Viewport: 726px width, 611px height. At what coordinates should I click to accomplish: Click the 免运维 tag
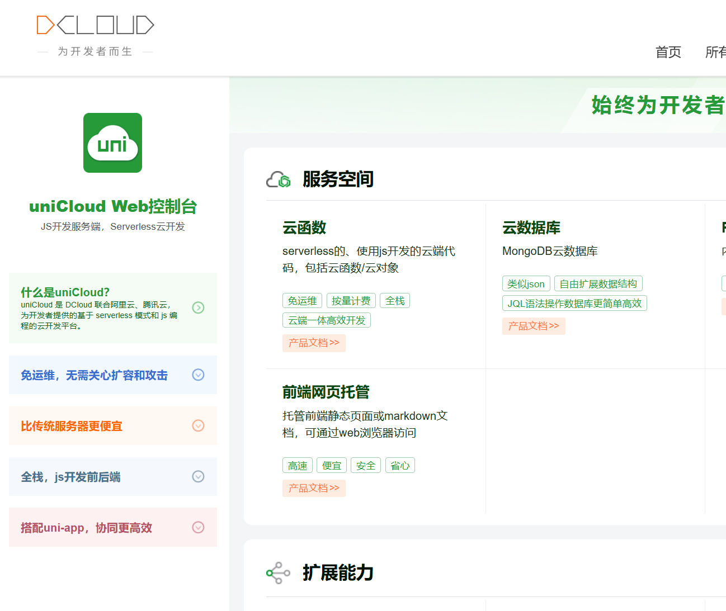[302, 301]
